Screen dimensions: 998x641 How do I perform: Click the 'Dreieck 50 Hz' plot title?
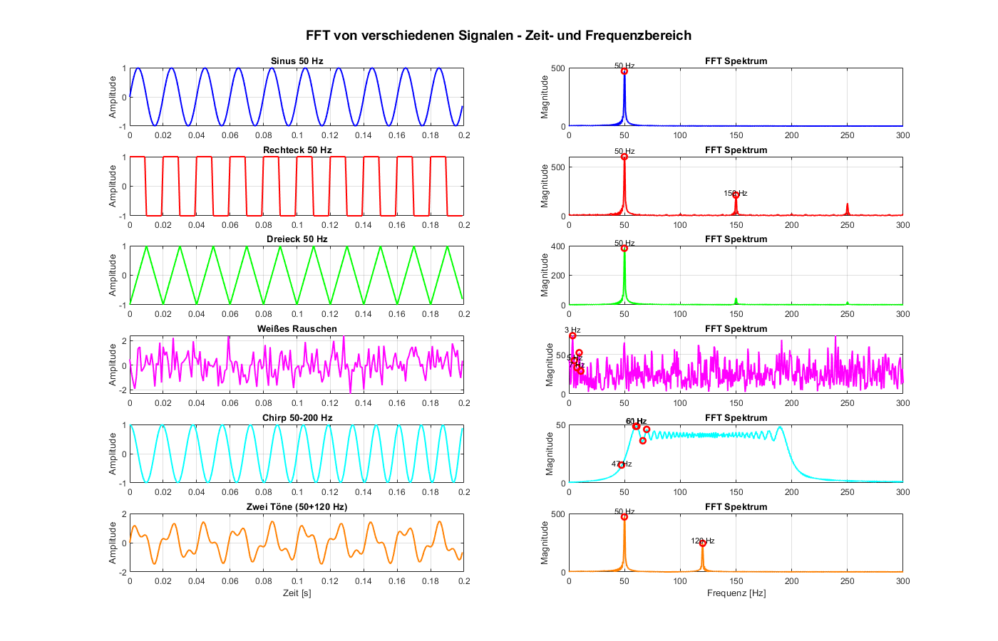(297, 239)
